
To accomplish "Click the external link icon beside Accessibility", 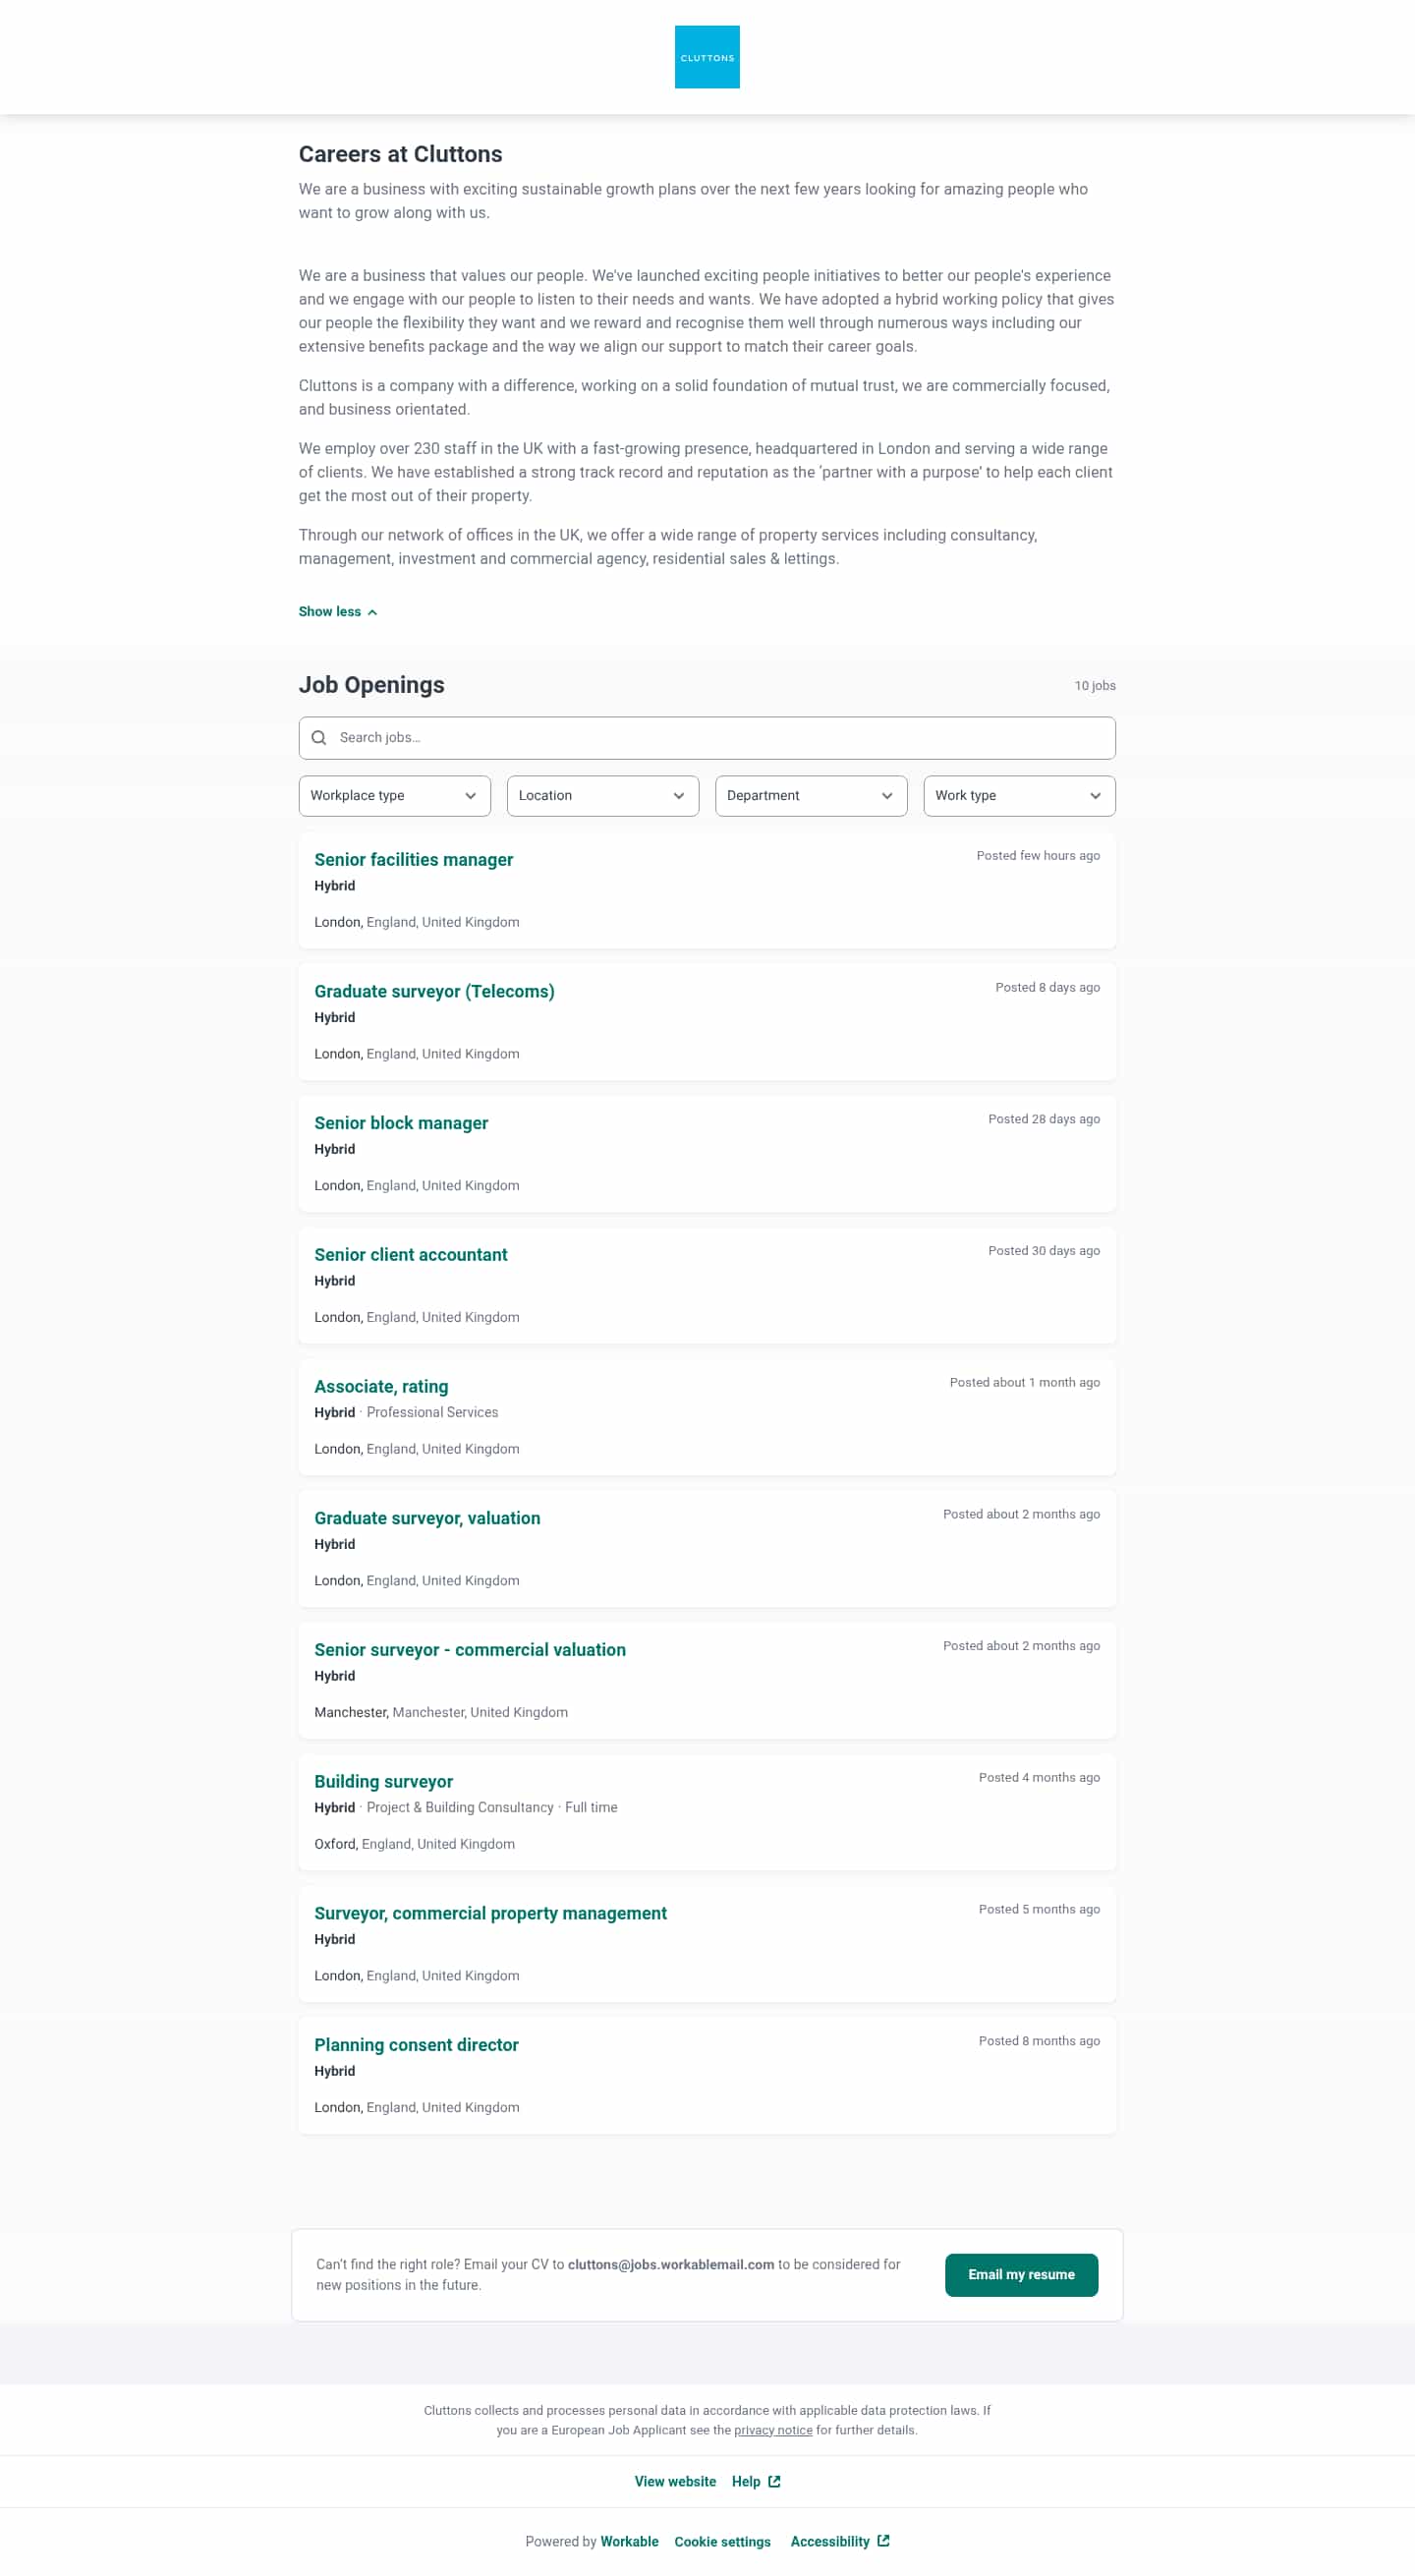I will click(882, 2540).
